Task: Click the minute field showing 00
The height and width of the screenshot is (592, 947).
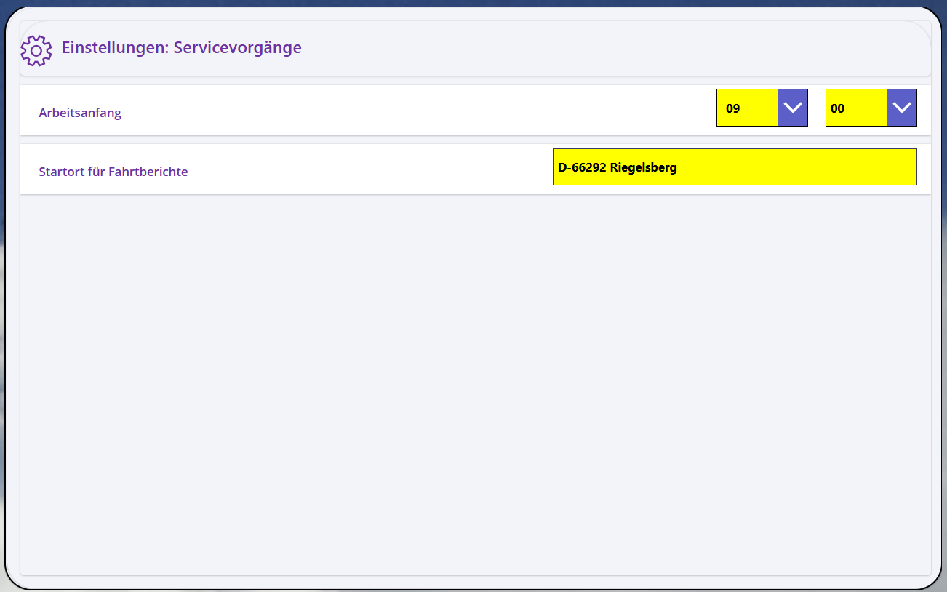Action: [856, 108]
